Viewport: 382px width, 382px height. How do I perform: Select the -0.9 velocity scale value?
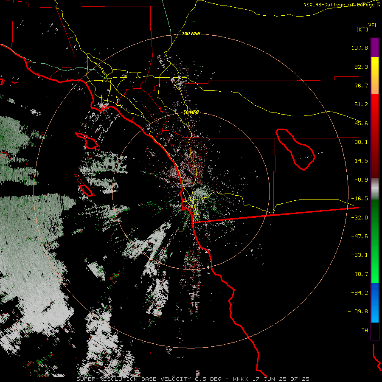pyautogui.click(x=361, y=180)
